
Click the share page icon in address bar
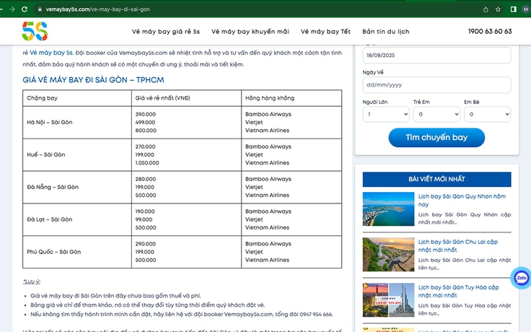486,9
